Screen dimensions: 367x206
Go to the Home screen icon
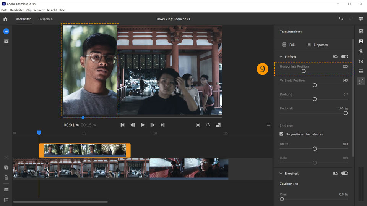coord(5,19)
